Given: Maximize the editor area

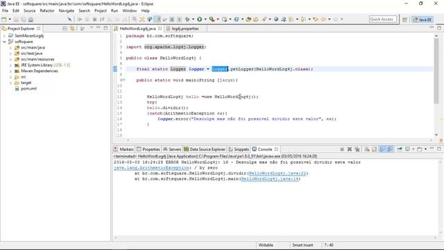Looking at the screenshot, I should [439, 28].
